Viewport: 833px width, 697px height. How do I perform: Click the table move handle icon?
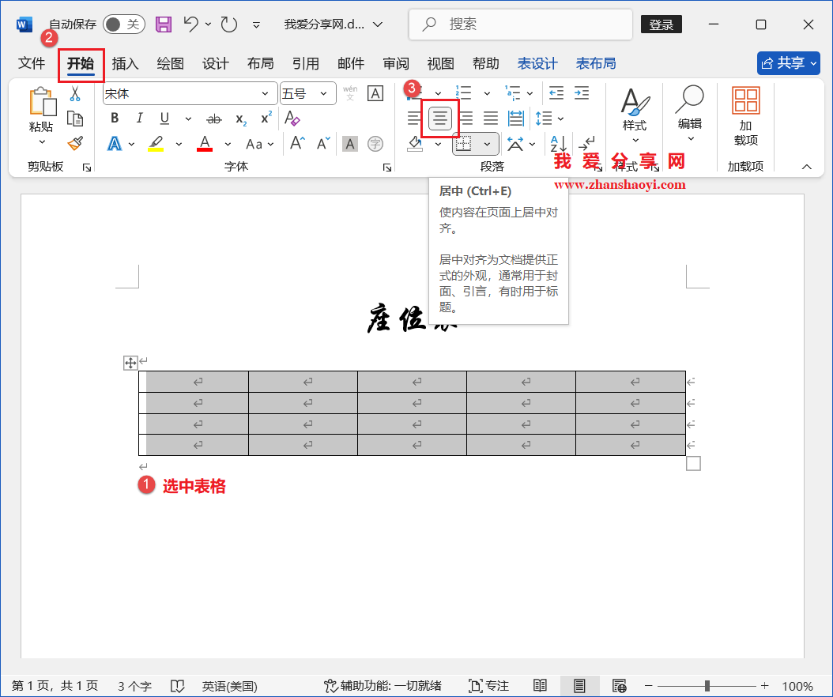(130, 364)
